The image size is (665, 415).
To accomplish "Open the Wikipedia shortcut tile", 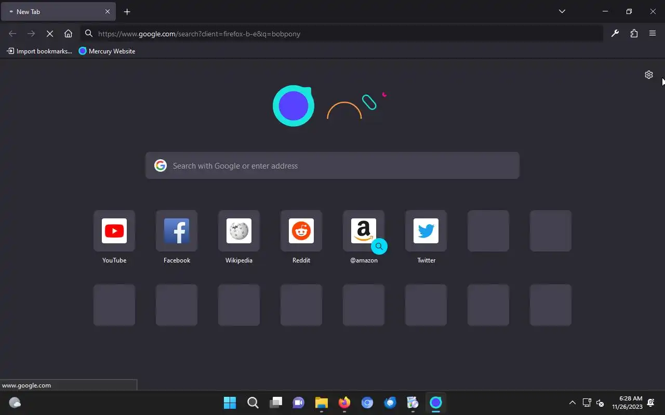I will (239, 231).
